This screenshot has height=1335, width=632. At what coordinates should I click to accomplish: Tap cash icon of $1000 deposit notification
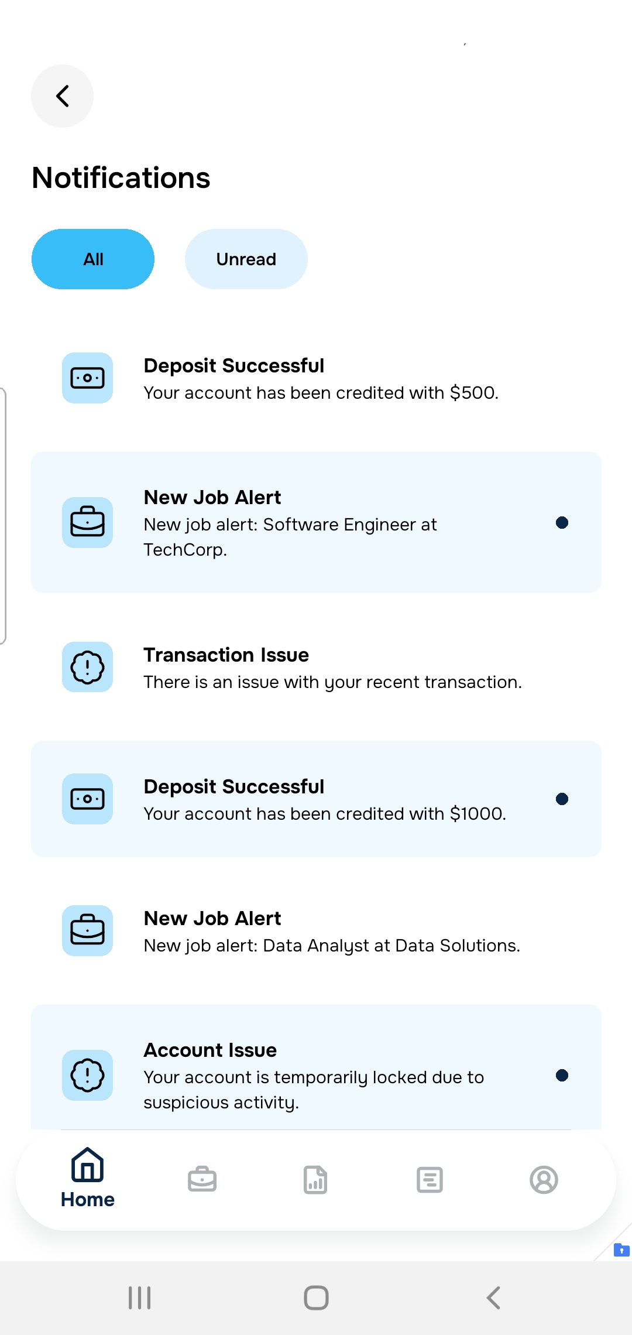click(88, 799)
